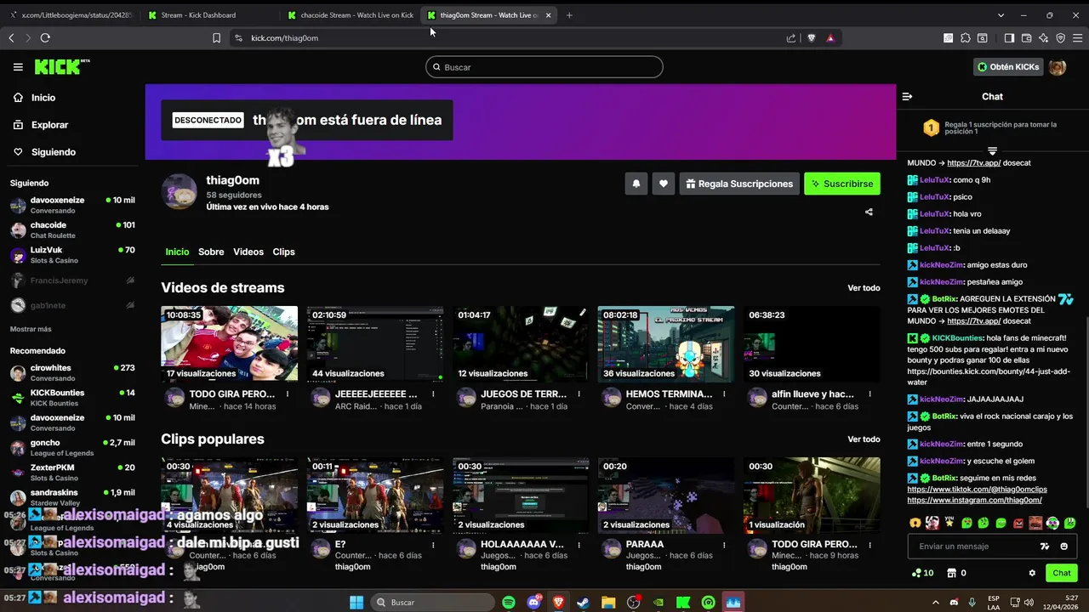Image resolution: width=1089 pixels, height=612 pixels.
Task: Toggle the browser sidebar panel
Action: tap(1009, 37)
